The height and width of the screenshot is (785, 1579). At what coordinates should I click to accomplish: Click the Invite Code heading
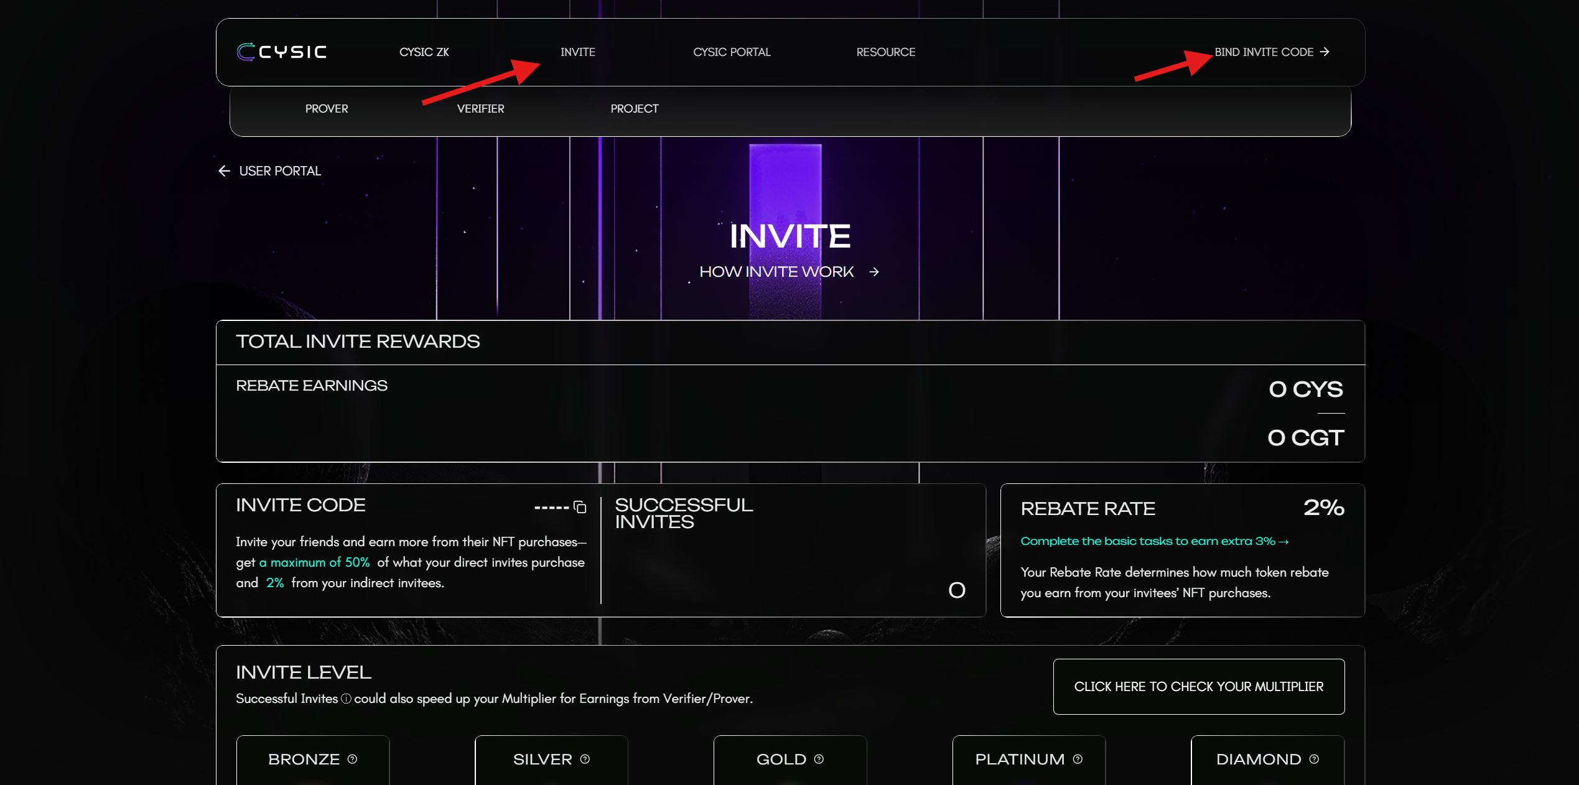tap(300, 505)
